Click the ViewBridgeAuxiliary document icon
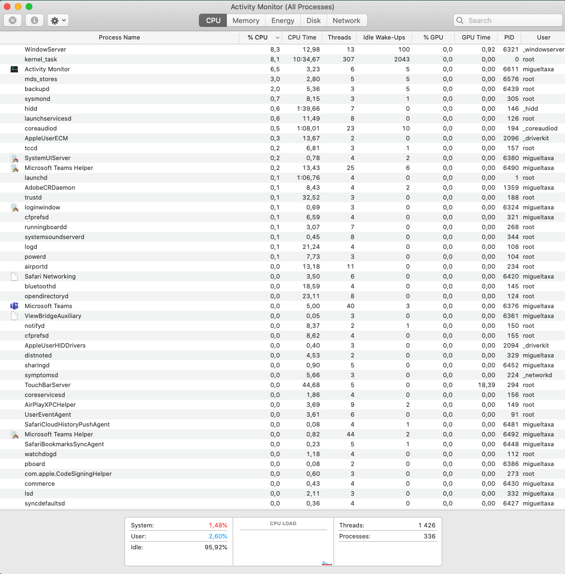 coord(14,316)
